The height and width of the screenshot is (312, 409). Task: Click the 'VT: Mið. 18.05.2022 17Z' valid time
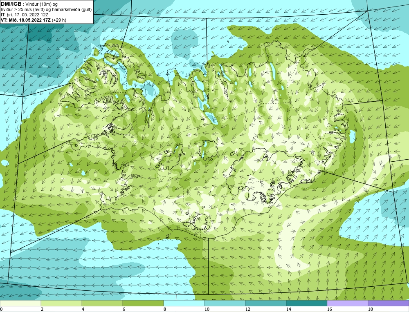pos(26,20)
